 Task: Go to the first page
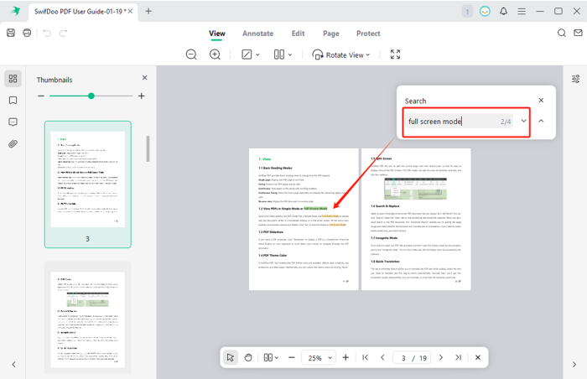pyautogui.click(x=366, y=358)
